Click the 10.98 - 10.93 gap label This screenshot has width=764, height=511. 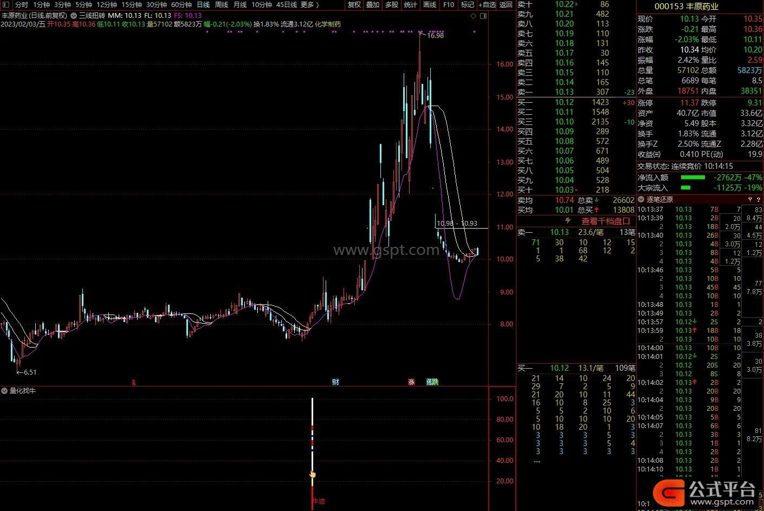pos(457,223)
